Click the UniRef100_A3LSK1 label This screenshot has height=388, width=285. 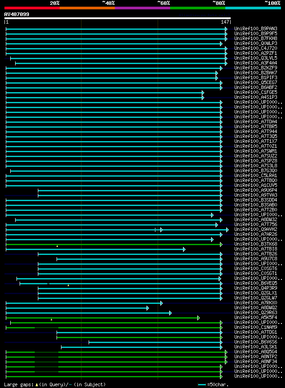256,347
